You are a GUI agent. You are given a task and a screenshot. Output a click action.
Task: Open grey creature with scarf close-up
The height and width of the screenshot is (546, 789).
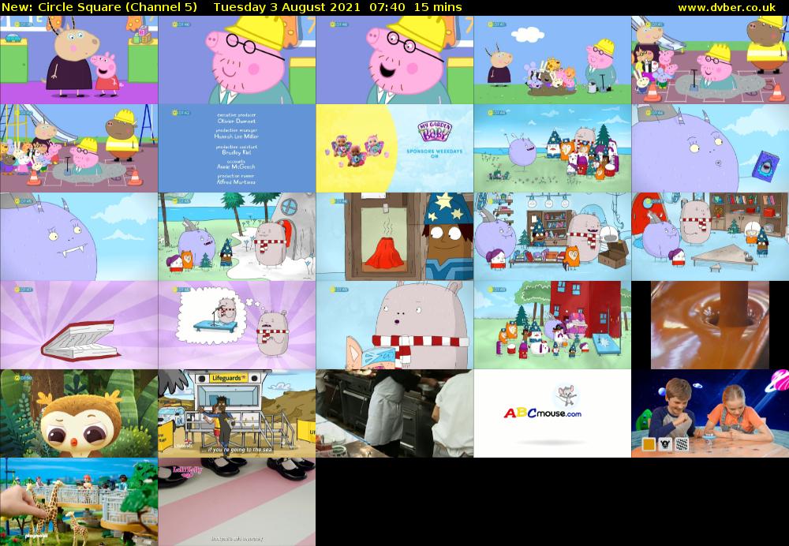click(x=395, y=325)
